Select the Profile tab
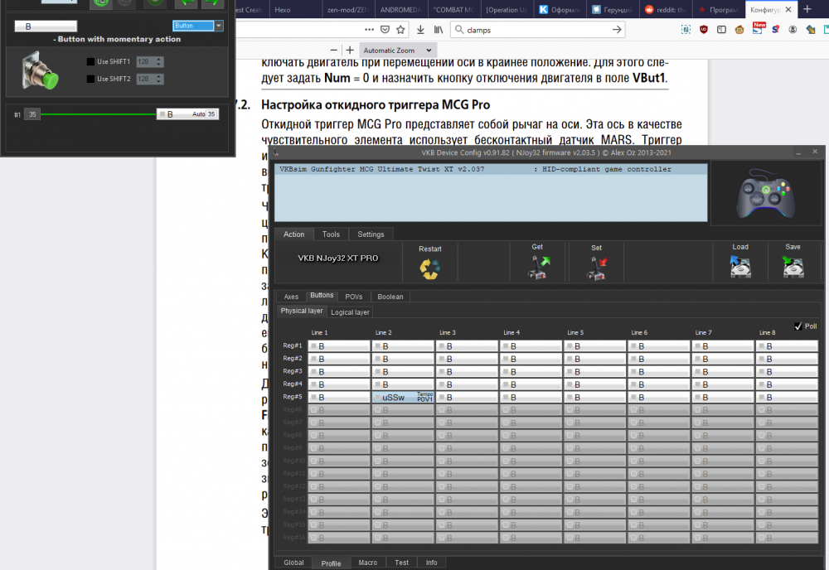This screenshot has height=570, width=829. (331, 563)
